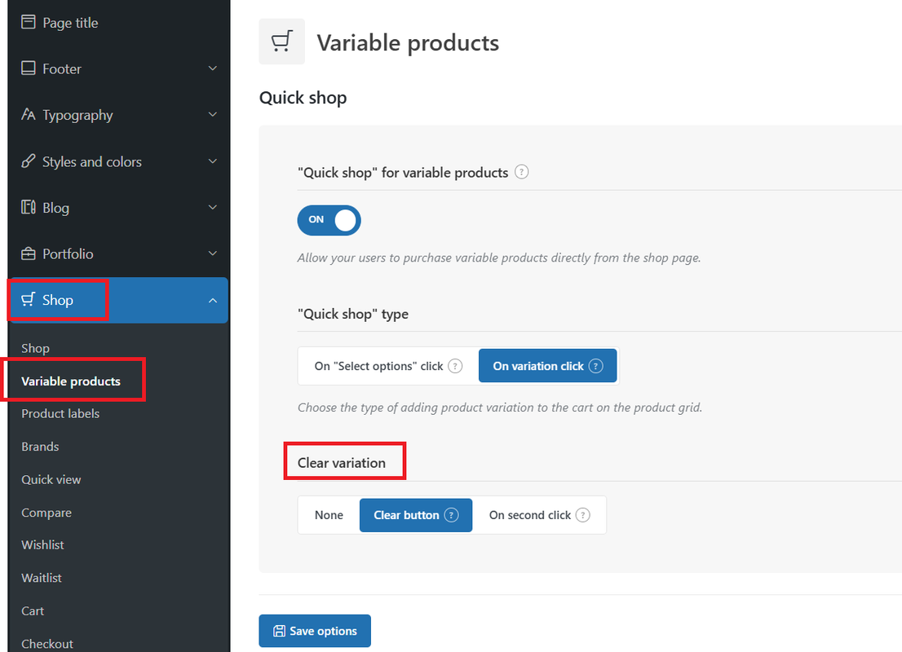This screenshot has height=652, width=902.
Task: Click the Save options button
Action: click(315, 631)
